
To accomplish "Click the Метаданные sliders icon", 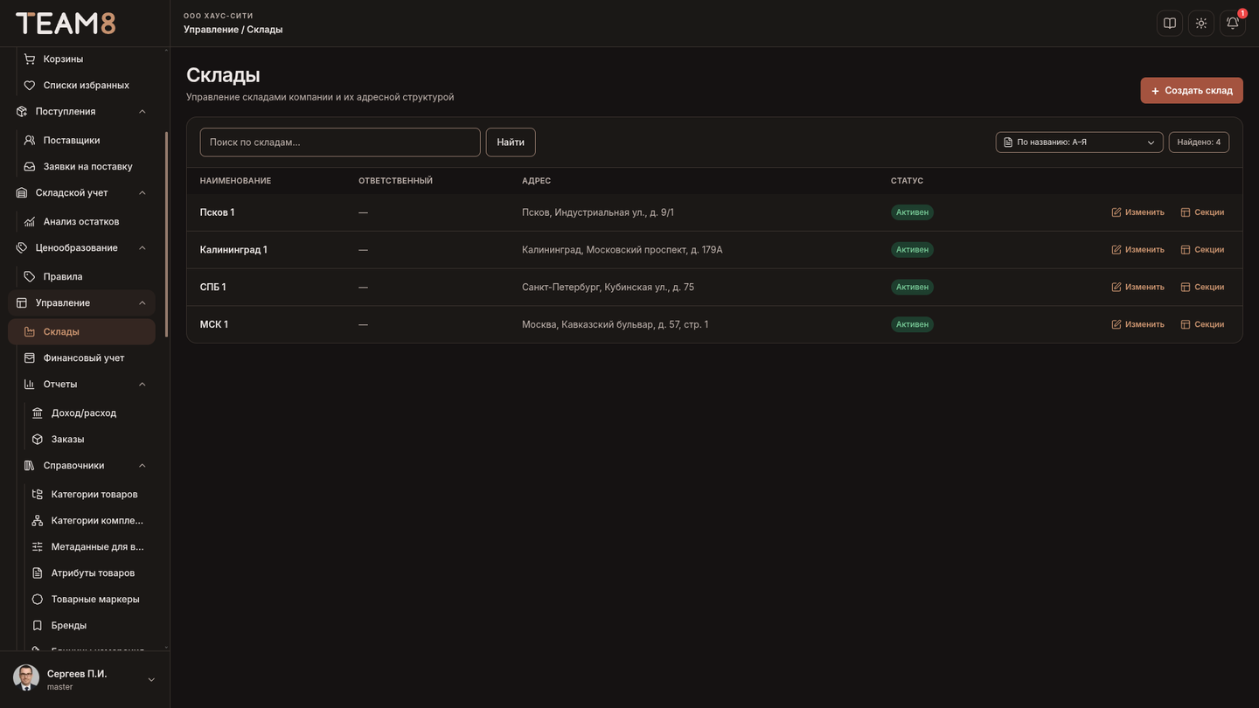I will coord(38,547).
